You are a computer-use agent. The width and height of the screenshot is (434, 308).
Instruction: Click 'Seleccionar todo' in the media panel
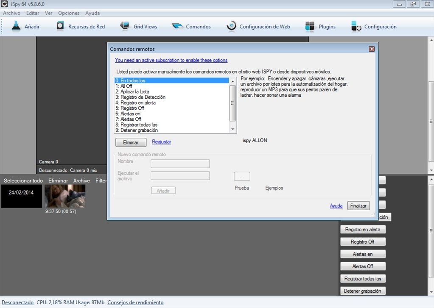(x=23, y=180)
